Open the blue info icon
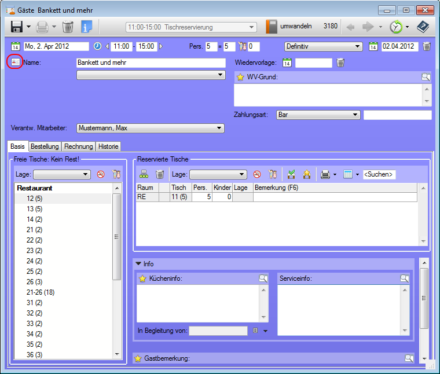 point(87,27)
